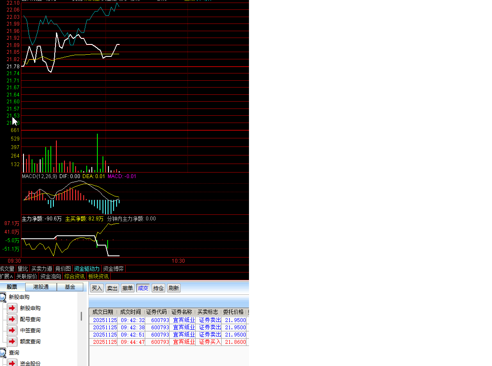Select the trade row at 09:42:51
Viewport: 492px width, 366px height.
tap(169, 335)
